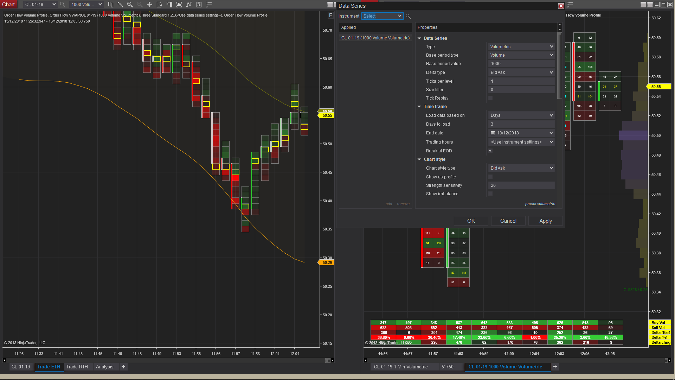Enable the Tick Replay checkbox
This screenshot has width=675, height=380.
point(490,98)
